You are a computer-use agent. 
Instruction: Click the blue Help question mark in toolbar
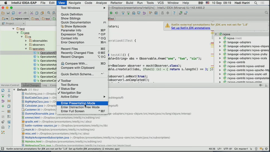point(174,13)
